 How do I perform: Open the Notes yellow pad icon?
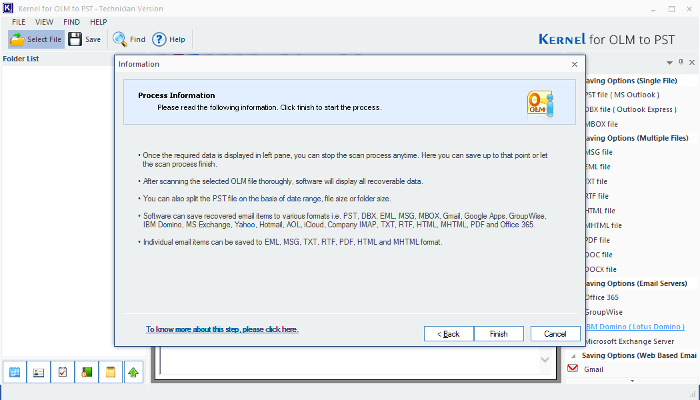[x=111, y=372]
